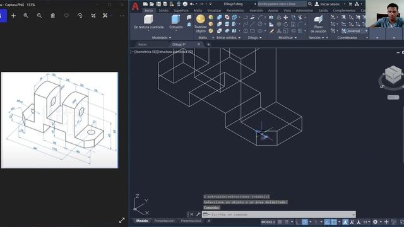Click the fullscreen expand arrow in Photos
The image size is (404, 227).
pyautogui.click(x=122, y=220)
